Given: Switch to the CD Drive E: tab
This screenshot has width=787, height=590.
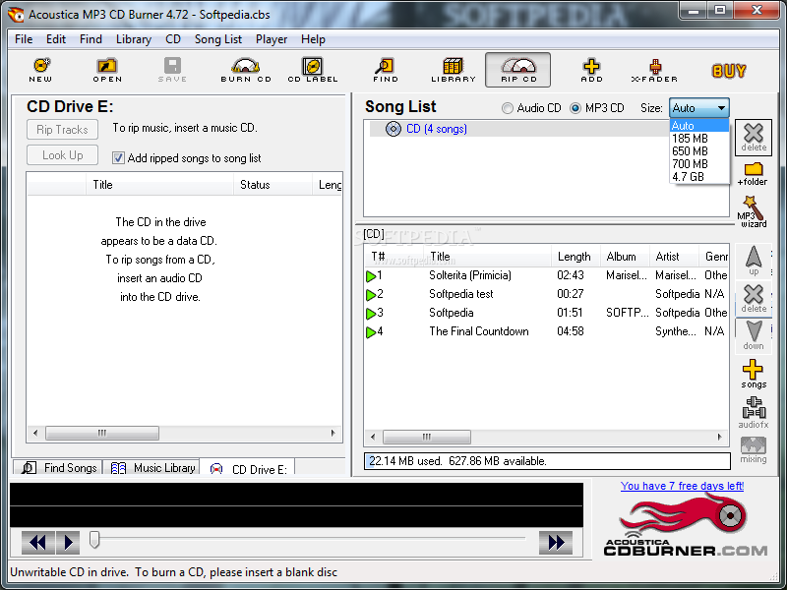Looking at the screenshot, I should 248,468.
